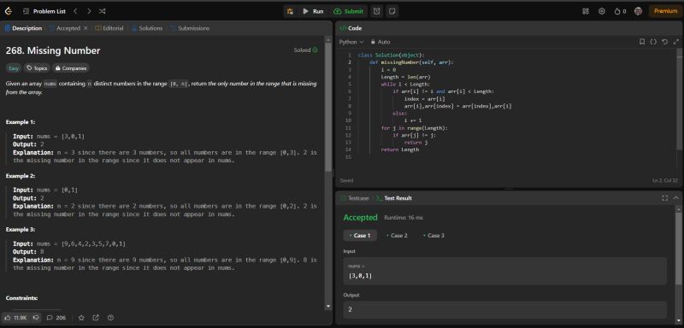Click code line 2 'def missingNumber'
Image resolution: width=684 pixels, height=328 pixels.
pos(411,62)
